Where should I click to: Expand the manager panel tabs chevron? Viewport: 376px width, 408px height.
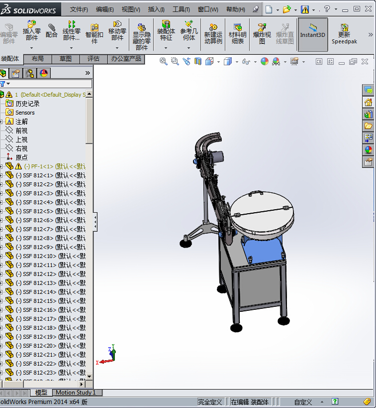tap(88, 73)
